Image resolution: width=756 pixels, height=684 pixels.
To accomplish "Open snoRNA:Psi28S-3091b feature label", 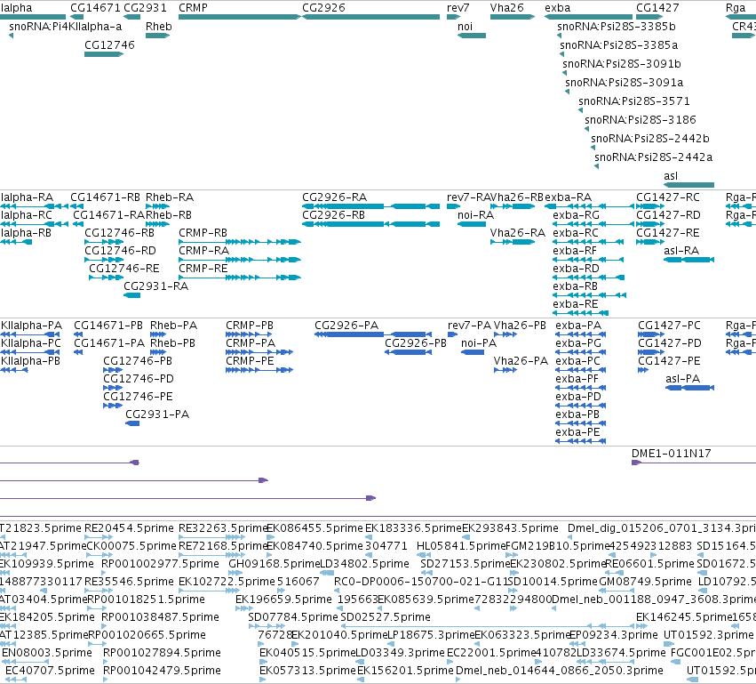I will click(x=622, y=64).
